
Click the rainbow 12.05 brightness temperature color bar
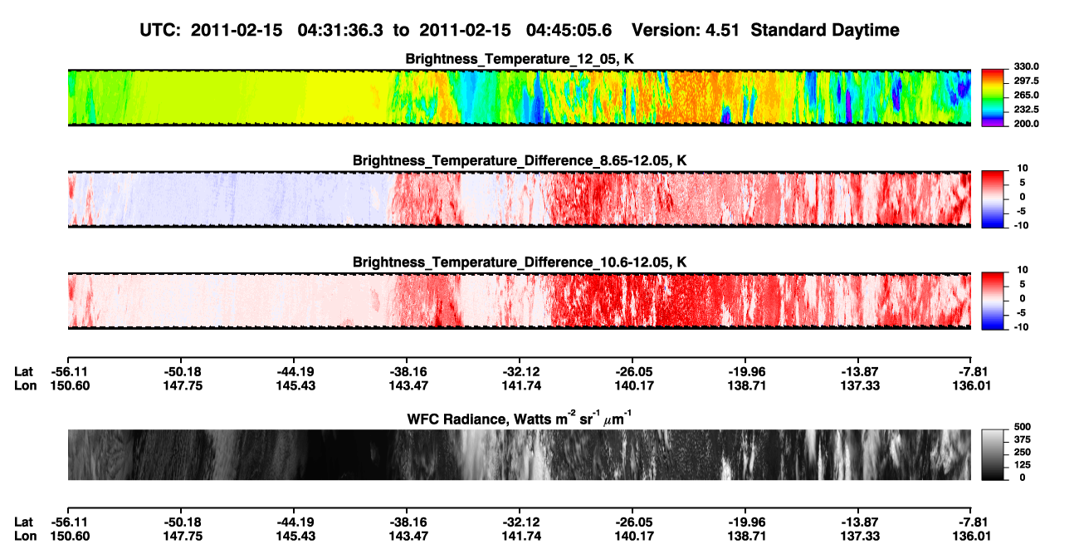tap(993, 98)
